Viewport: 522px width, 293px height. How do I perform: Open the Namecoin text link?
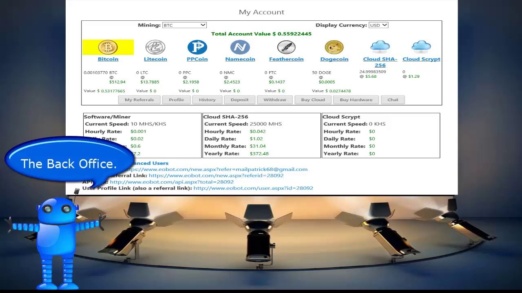tap(240, 59)
